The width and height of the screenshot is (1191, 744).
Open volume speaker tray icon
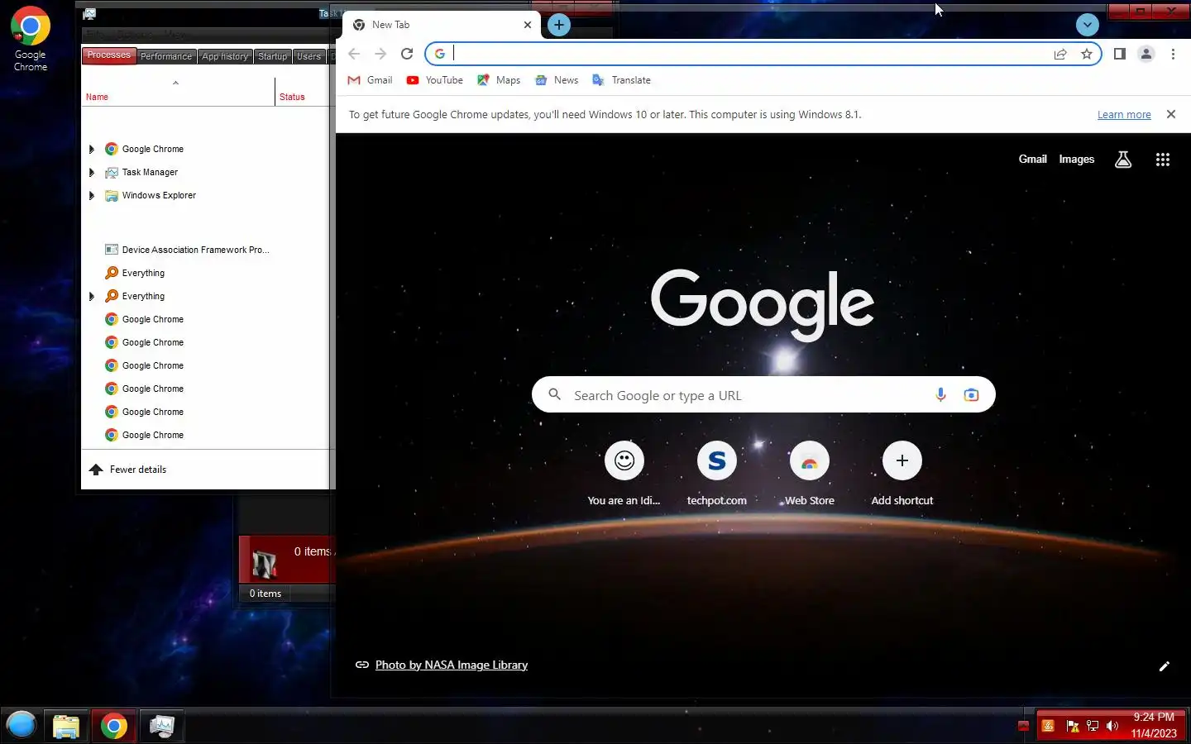tap(1112, 726)
